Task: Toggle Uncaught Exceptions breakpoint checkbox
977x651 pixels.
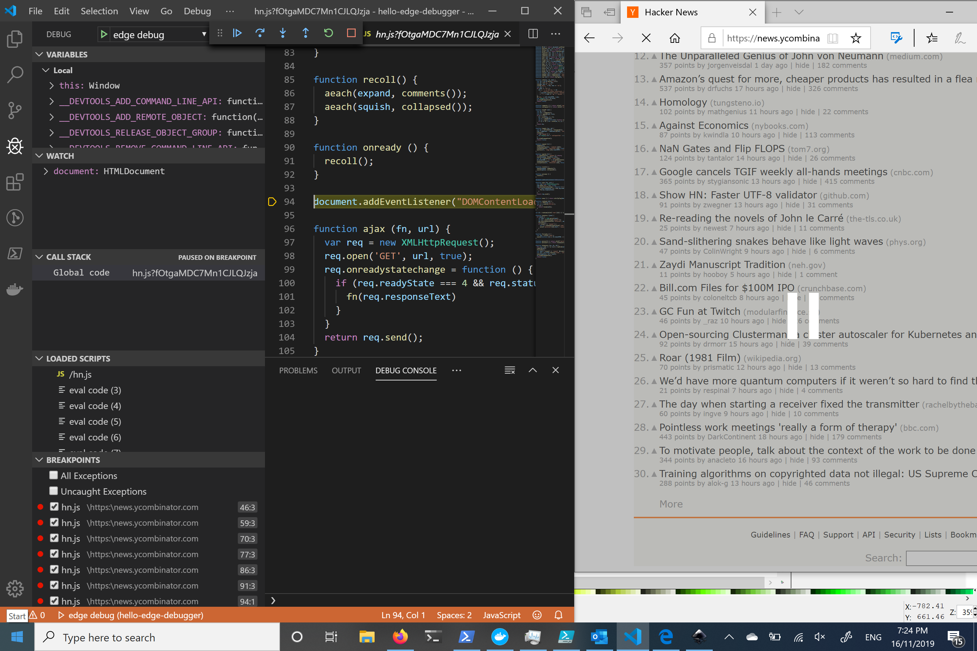Action: (x=54, y=491)
